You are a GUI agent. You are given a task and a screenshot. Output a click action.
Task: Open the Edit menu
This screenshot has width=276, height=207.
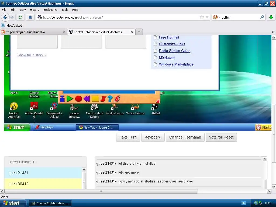pos(13,10)
